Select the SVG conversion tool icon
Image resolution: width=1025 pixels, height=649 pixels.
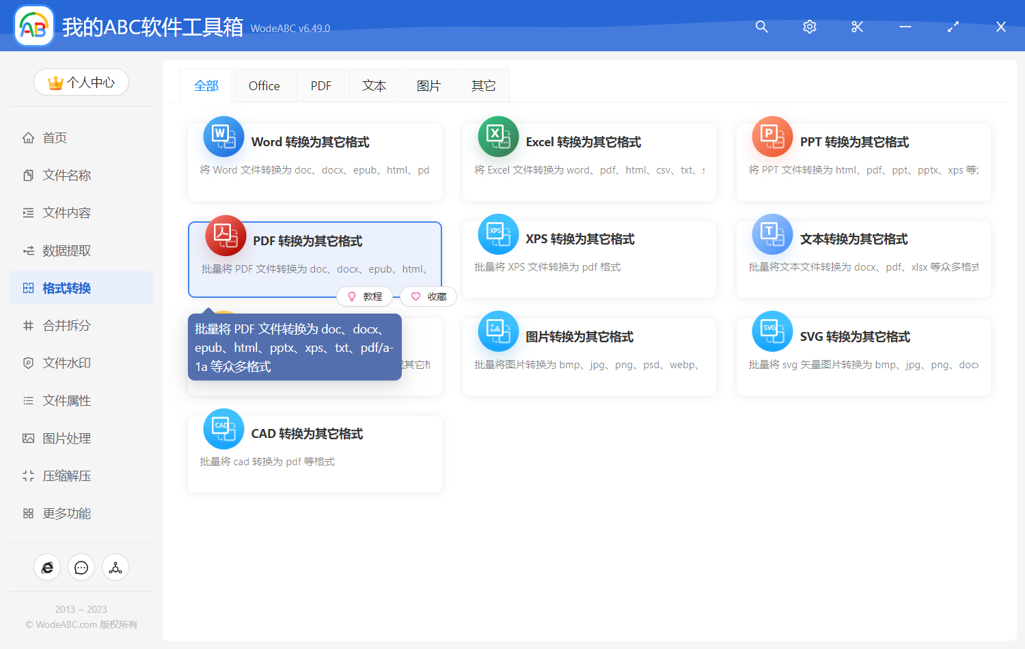pyautogui.click(x=772, y=331)
